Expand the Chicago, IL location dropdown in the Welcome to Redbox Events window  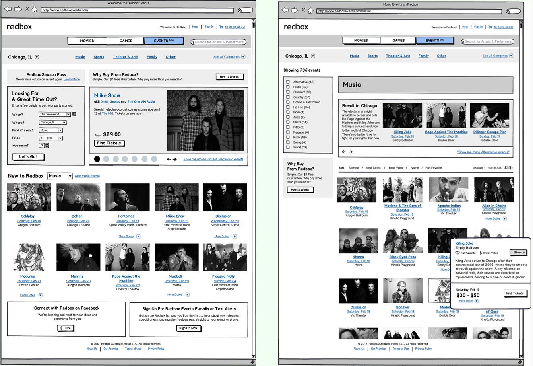click(x=37, y=57)
